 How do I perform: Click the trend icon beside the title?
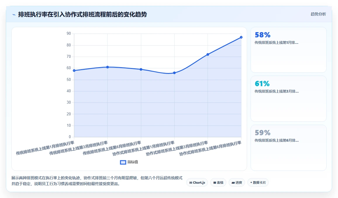pos(14,15)
